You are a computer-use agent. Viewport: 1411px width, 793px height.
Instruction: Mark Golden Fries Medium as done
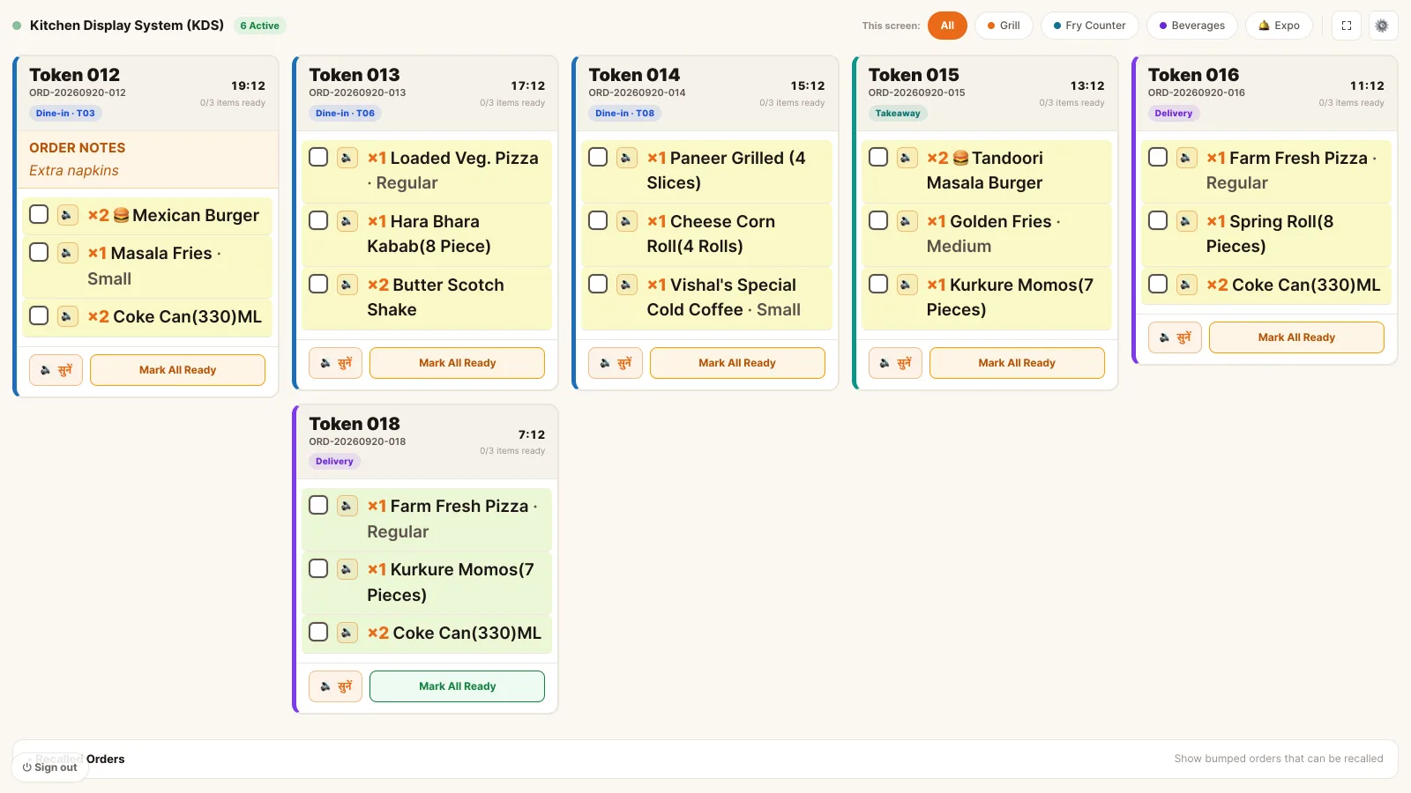coord(878,220)
